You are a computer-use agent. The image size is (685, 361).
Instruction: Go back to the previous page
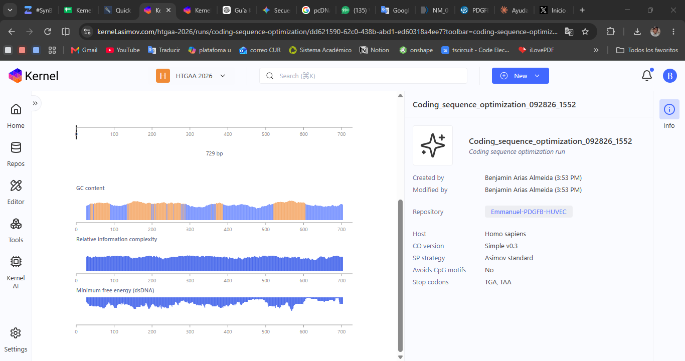(12, 32)
